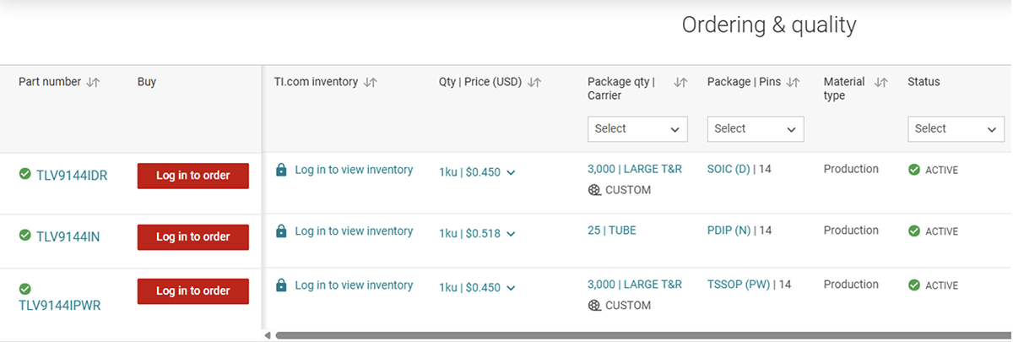Expand the 1ku | $0.450 price for TLV9144IDR
1013x342 pixels.
(511, 172)
